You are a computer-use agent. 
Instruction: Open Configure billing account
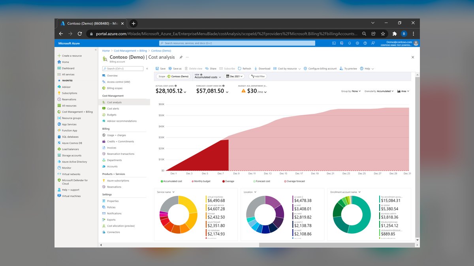coord(320,69)
